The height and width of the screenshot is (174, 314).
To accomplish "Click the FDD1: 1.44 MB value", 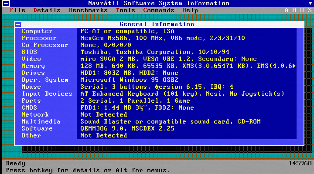I will [x=137, y=108].
